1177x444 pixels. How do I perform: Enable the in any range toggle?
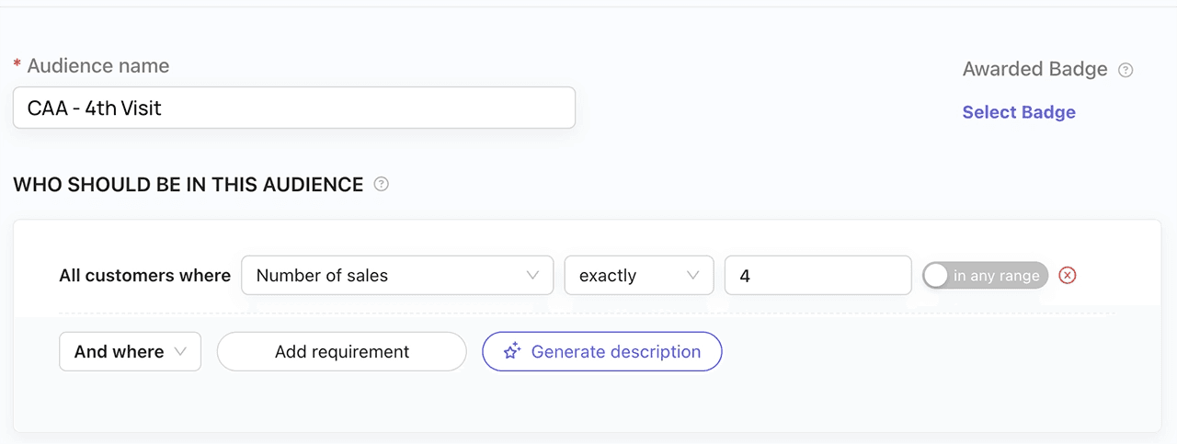tap(985, 276)
